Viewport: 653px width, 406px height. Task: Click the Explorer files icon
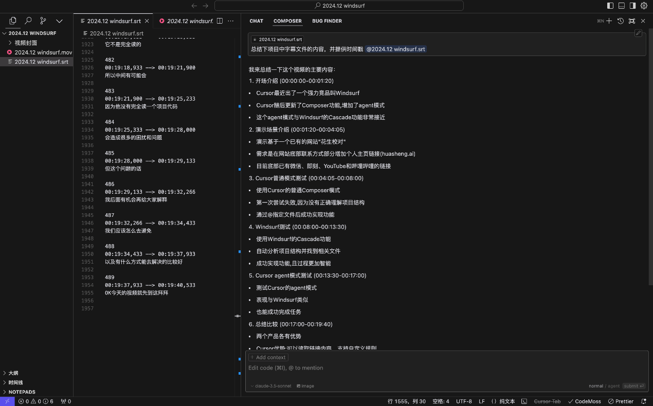13,21
